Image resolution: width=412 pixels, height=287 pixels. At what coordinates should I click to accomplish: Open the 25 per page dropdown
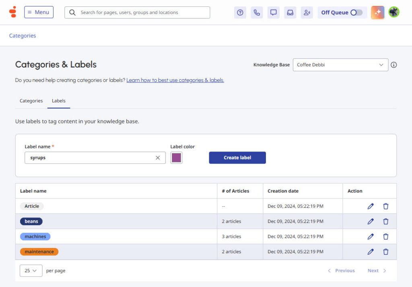click(x=31, y=271)
